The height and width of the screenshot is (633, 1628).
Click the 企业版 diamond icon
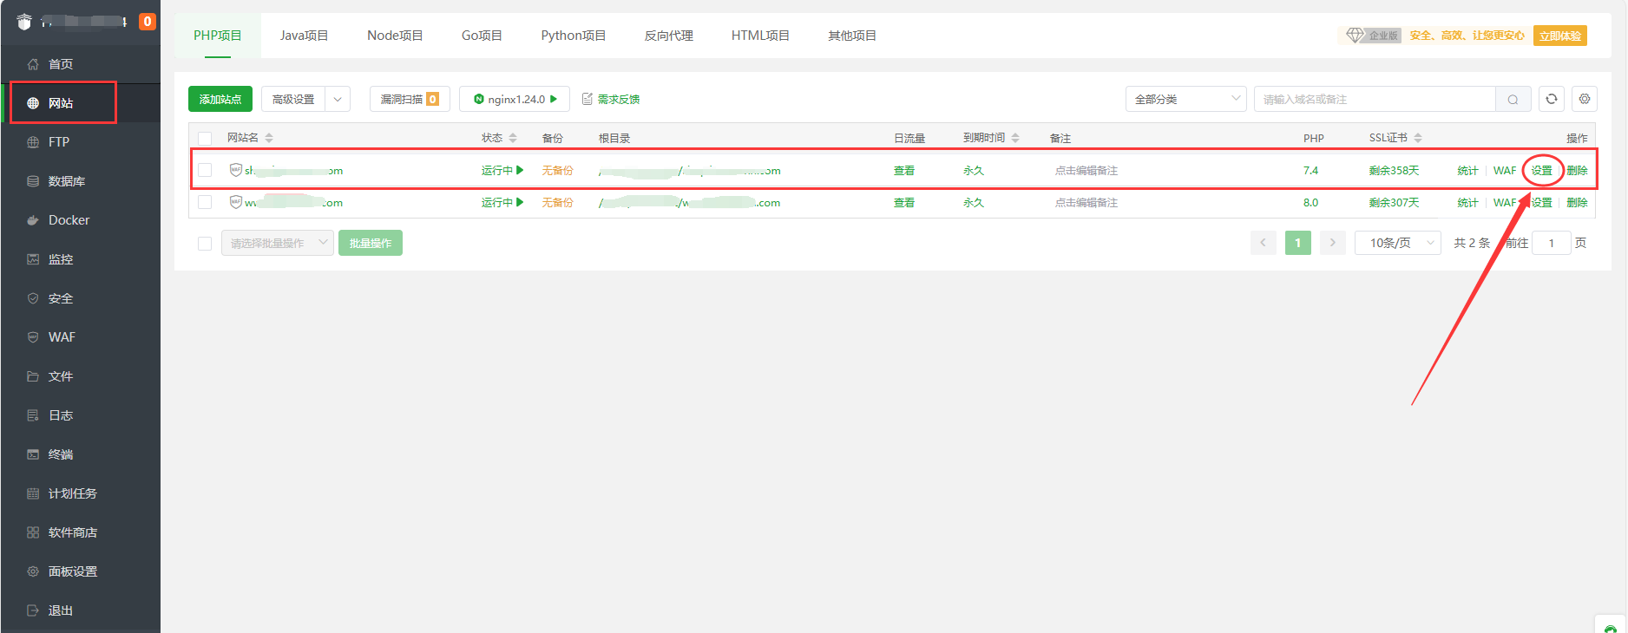tap(1355, 36)
